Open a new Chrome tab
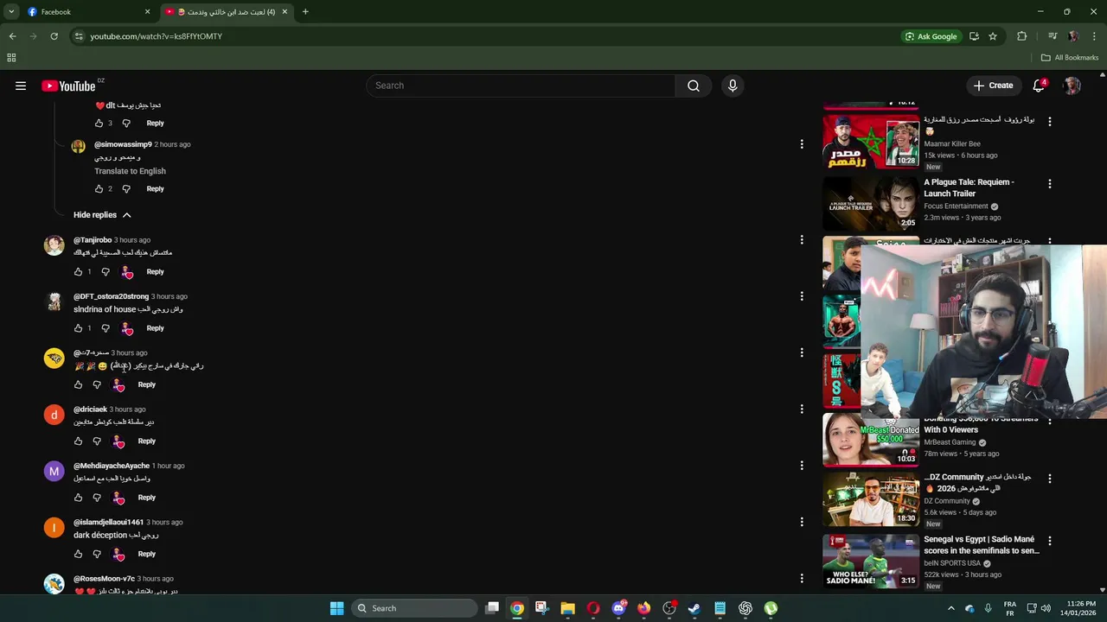 305,12
